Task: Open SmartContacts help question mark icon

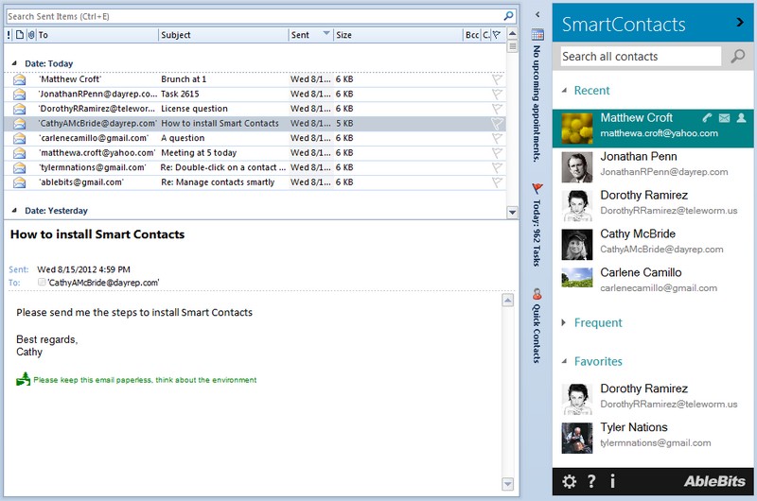Action: point(591,481)
